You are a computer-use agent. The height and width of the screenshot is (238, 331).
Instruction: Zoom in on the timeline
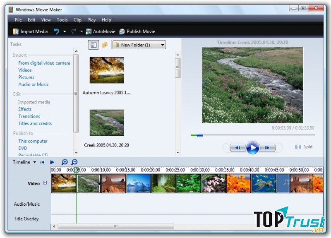point(65,162)
